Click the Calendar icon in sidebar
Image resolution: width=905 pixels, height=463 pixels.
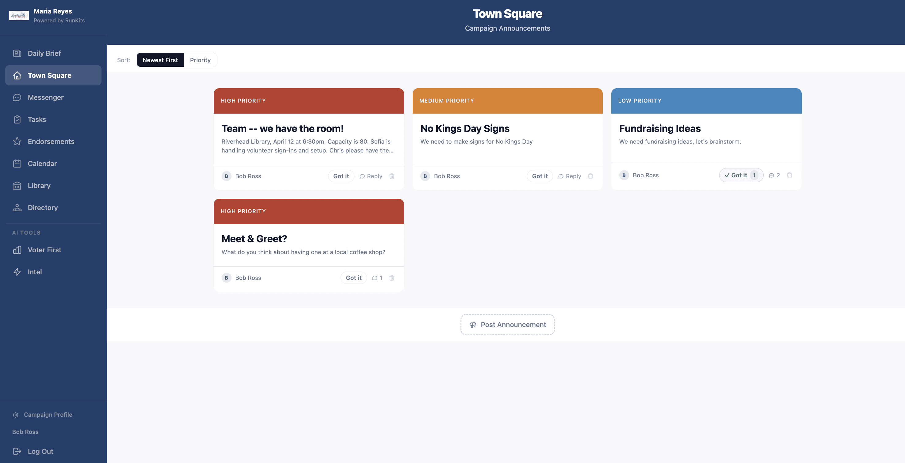coord(17,164)
